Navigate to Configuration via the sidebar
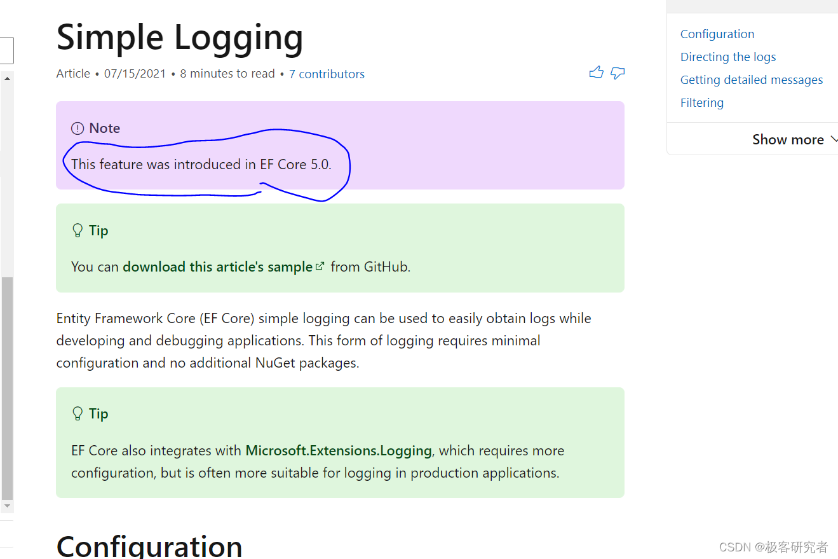838x559 pixels. click(x=717, y=34)
